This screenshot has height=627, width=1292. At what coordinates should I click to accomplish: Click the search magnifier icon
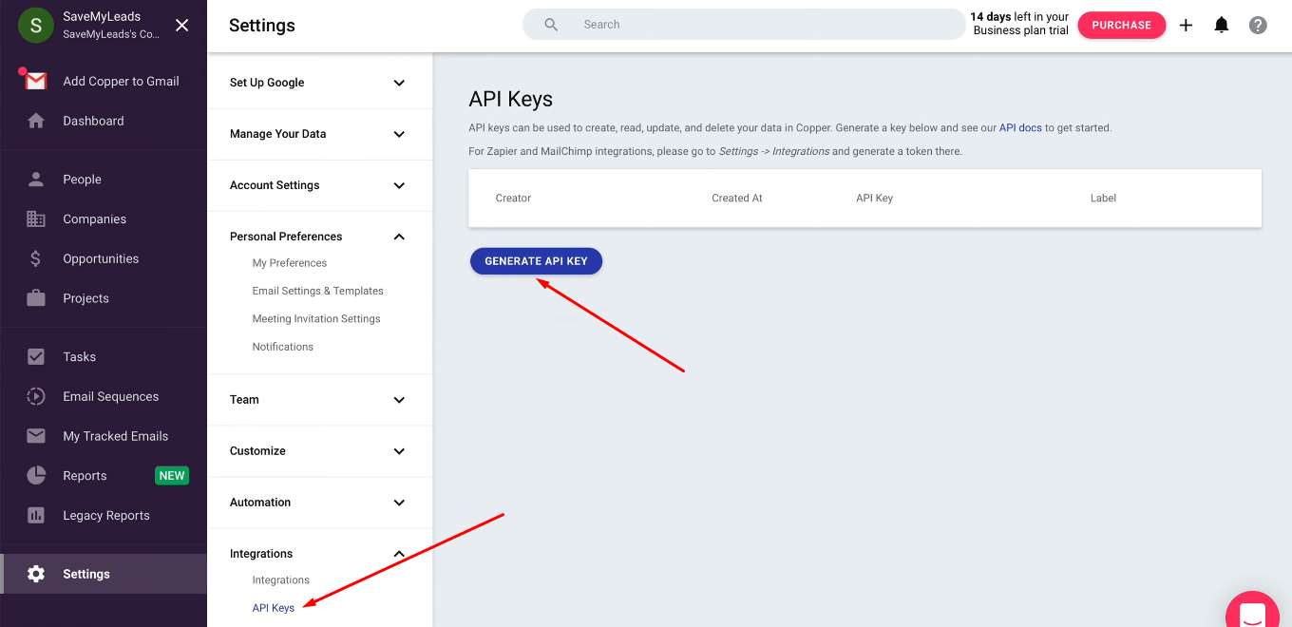[x=551, y=25]
